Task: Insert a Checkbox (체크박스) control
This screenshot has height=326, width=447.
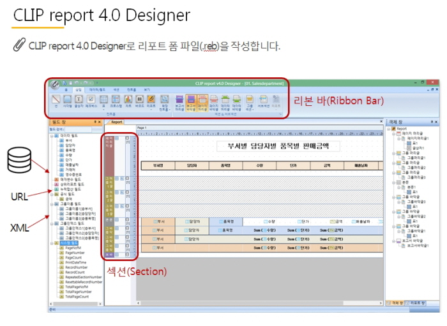Action: (x=91, y=101)
